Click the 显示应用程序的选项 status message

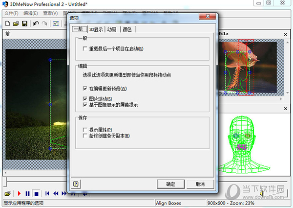click(x=24, y=203)
